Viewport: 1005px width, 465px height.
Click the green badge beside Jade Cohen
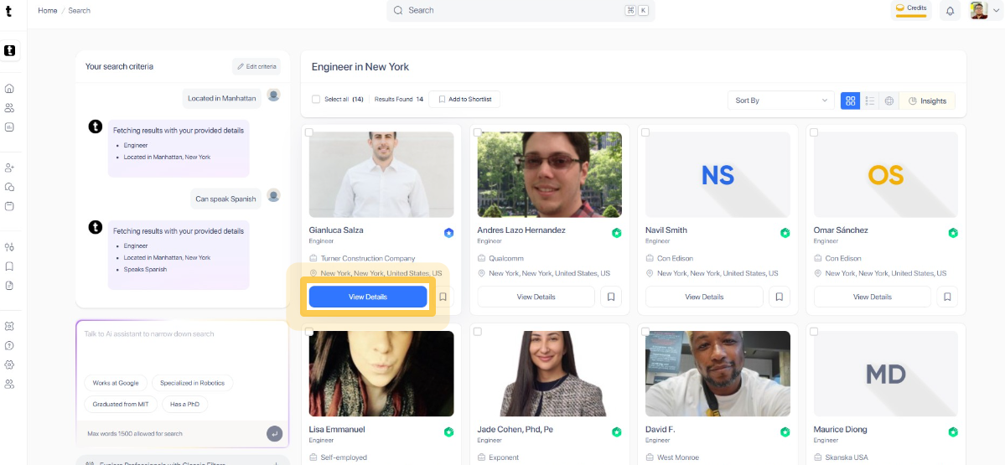tap(617, 432)
